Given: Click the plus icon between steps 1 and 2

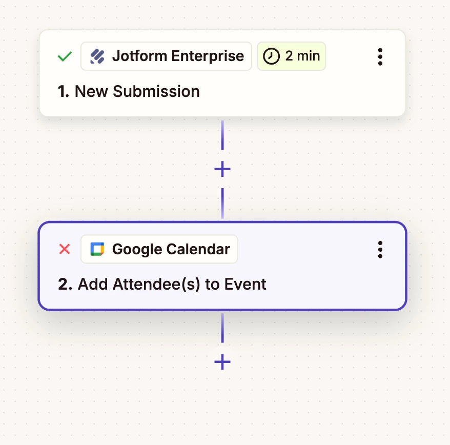Looking at the screenshot, I should tap(222, 169).
